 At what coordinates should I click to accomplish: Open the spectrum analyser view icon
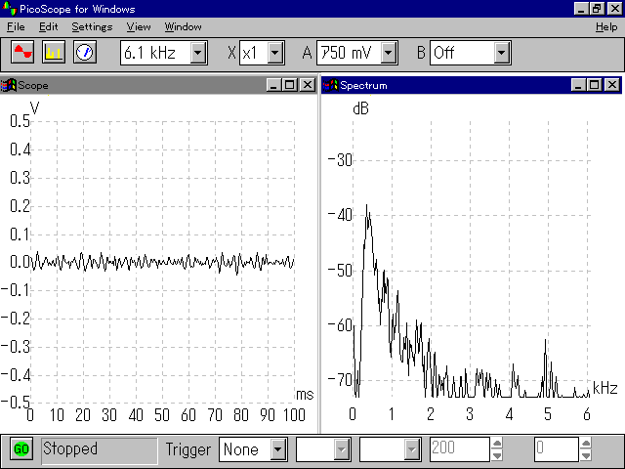pos(54,52)
